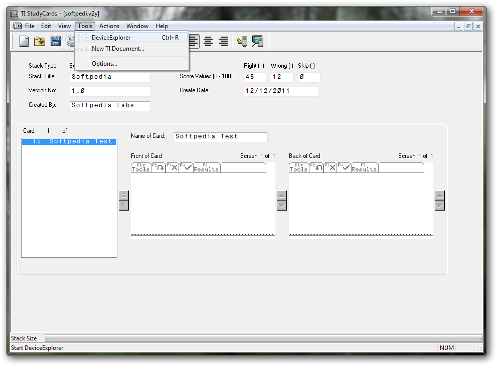Open a file with the folder icon

pyautogui.click(x=40, y=41)
